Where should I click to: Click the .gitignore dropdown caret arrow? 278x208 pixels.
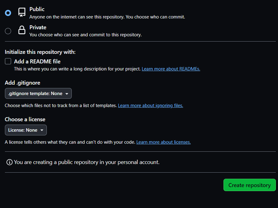coord(67,94)
